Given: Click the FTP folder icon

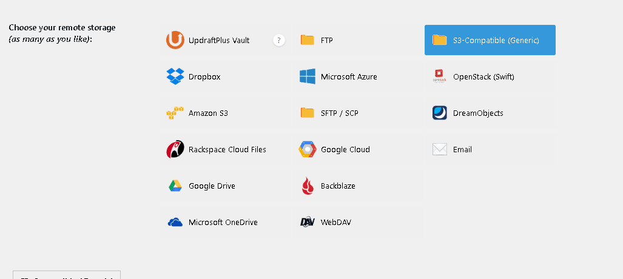Looking at the screenshot, I should click(x=308, y=40).
